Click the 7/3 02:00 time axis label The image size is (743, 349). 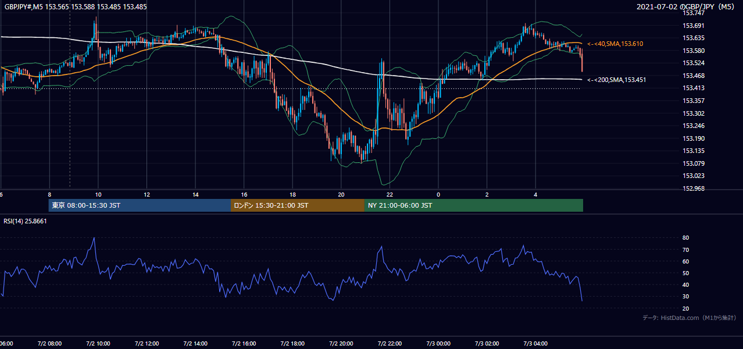point(487,344)
